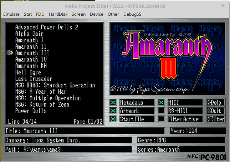Click the Amaranth III artwork image
The width and height of the screenshot is (230, 162).
[x=167, y=59]
